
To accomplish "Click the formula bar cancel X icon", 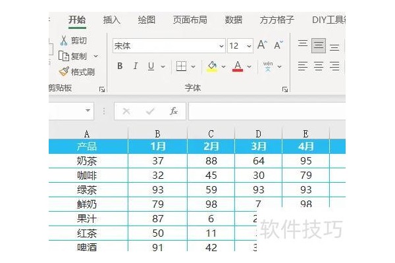I will (126, 111).
